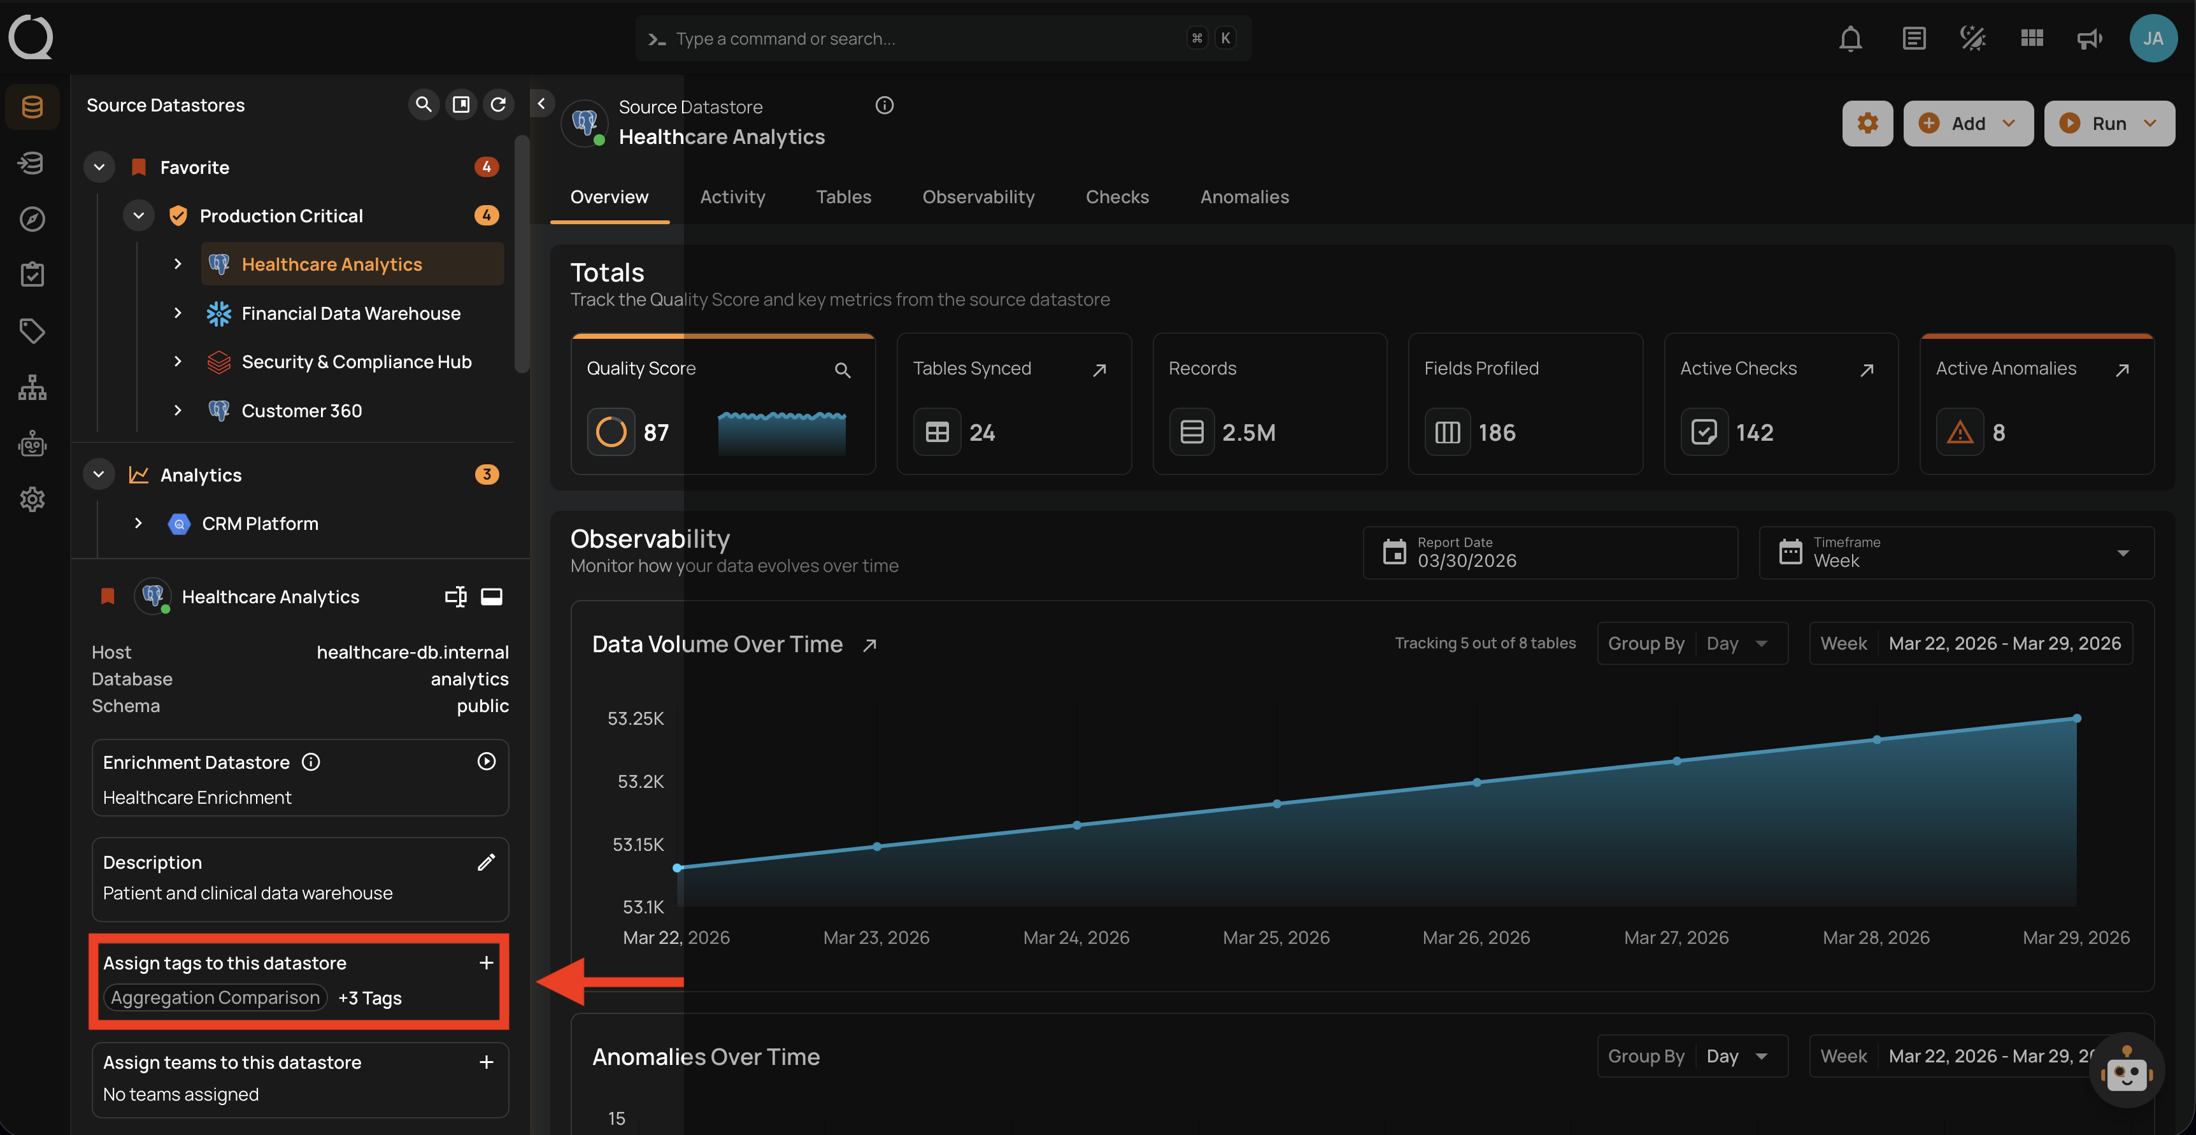The image size is (2196, 1135).
Task: Open the Tags icon in left sidebar
Action: [32, 331]
